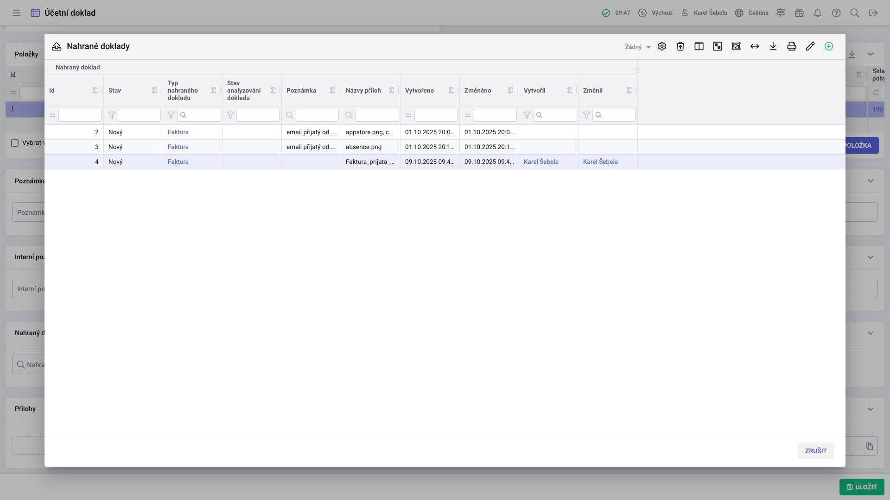Collapse the Poznámka section chevron
This screenshot has height=500, width=890.
(x=870, y=181)
